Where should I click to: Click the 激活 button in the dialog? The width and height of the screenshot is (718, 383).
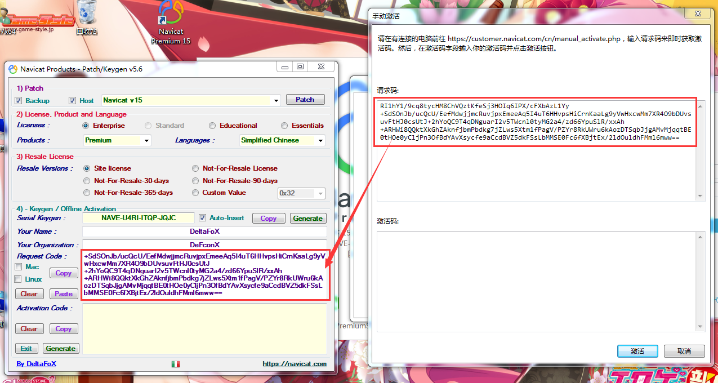click(637, 351)
